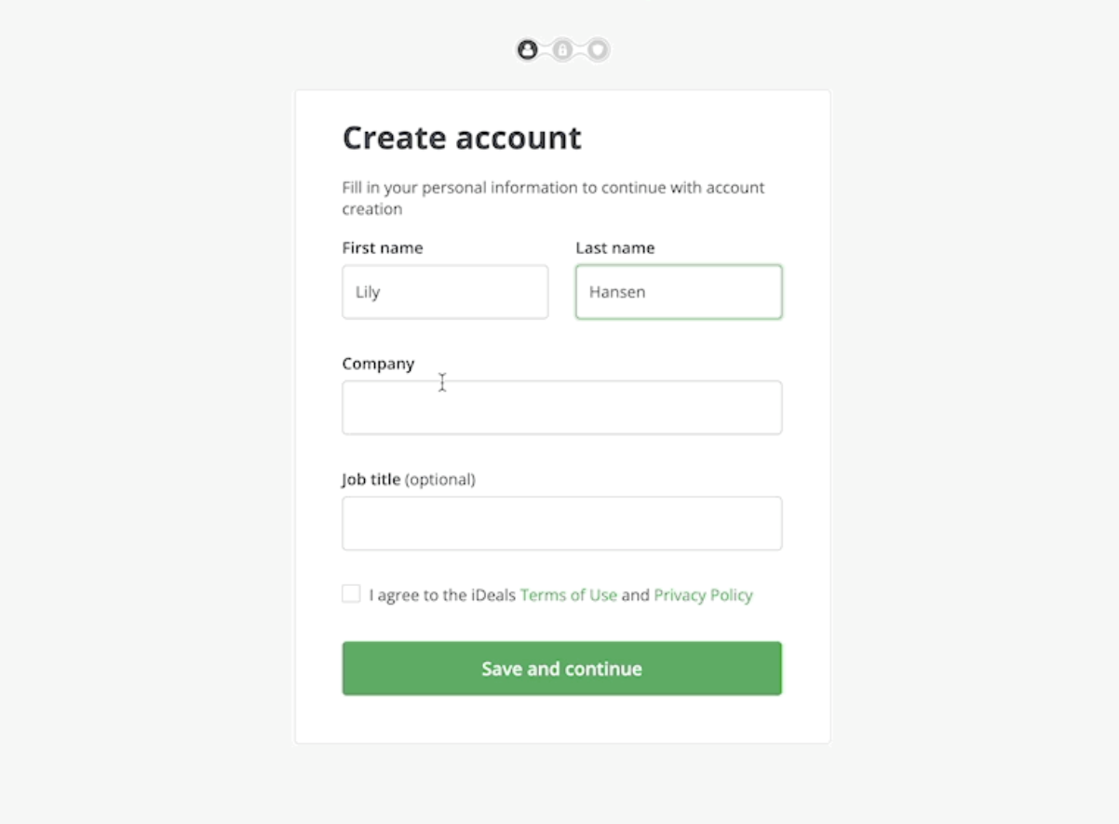Viewport: 1119px width, 824px height.
Task: Select the gray shield step icon
Action: tap(598, 50)
